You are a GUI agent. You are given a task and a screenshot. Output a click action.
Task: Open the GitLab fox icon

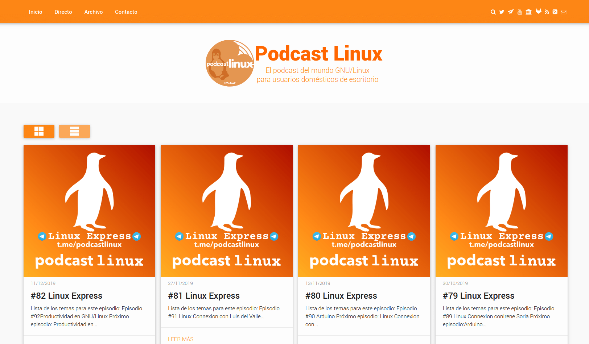pos(539,11)
